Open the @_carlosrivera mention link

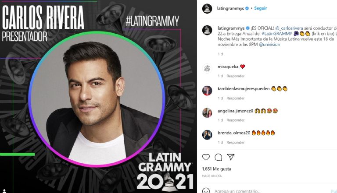pyautogui.click(x=289, y=28)
